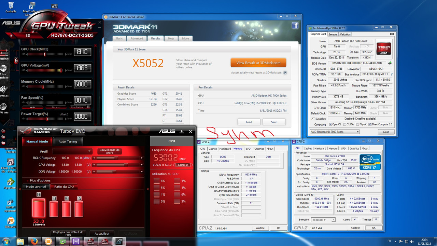Click fan speed settings gear in GPU Tweak

[x=88, y=107]
